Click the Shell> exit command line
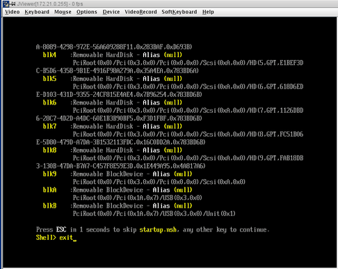Viewport: 338px width, 269px height. (56, 238)
